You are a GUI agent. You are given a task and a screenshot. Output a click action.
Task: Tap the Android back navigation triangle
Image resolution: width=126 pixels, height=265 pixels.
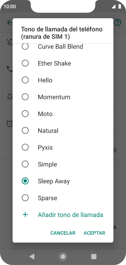click(32, 256)
